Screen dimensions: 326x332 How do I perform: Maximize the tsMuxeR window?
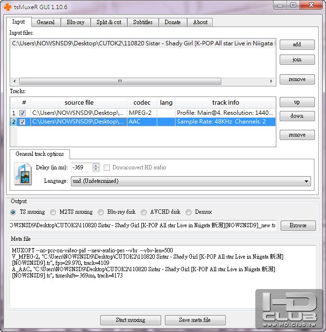(293, 5)
